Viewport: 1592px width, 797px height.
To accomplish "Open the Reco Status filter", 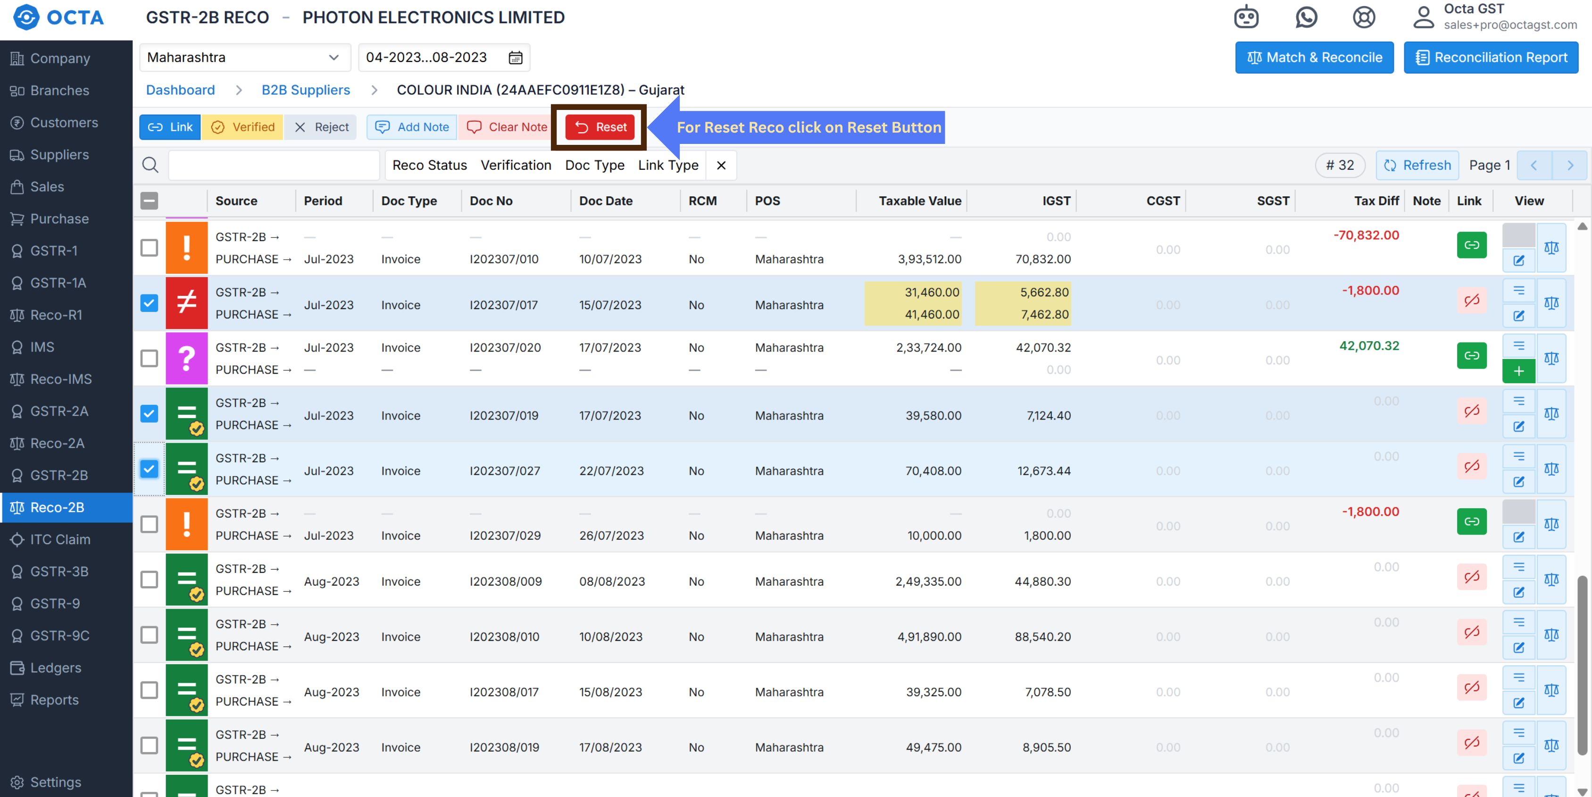I will 429,165.
